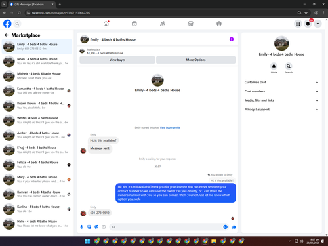Bookmark this page star icon
328x246 pixels.
[x=306, y=13]
